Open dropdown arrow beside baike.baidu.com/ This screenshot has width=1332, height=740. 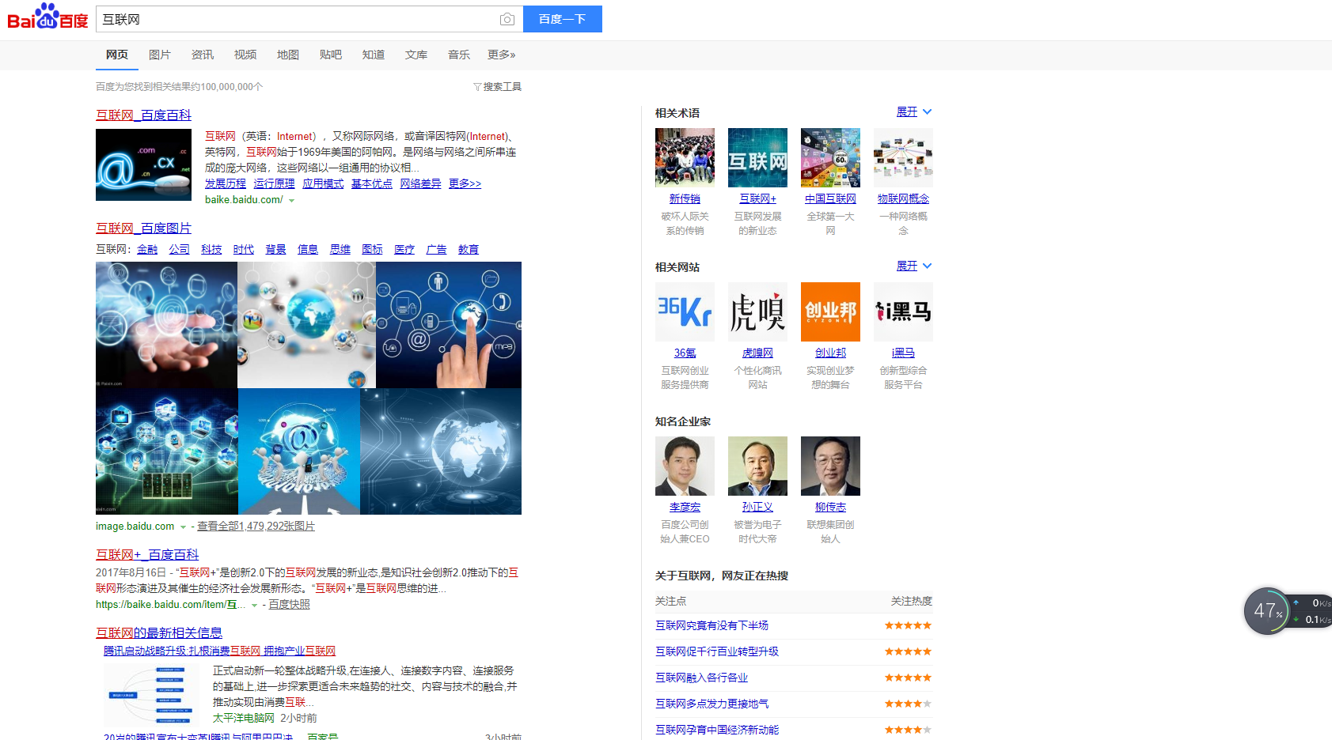coord(292,201)
